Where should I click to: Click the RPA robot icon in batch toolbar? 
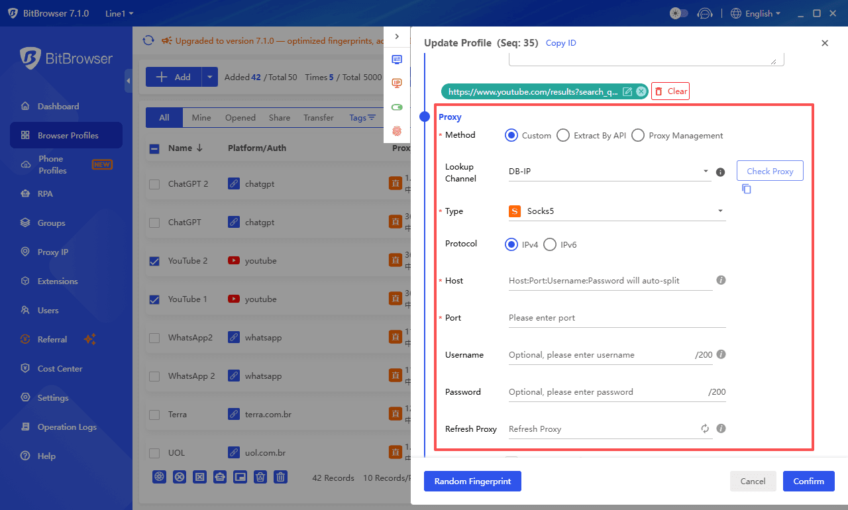pyautogui.click(x=220, y=477)
